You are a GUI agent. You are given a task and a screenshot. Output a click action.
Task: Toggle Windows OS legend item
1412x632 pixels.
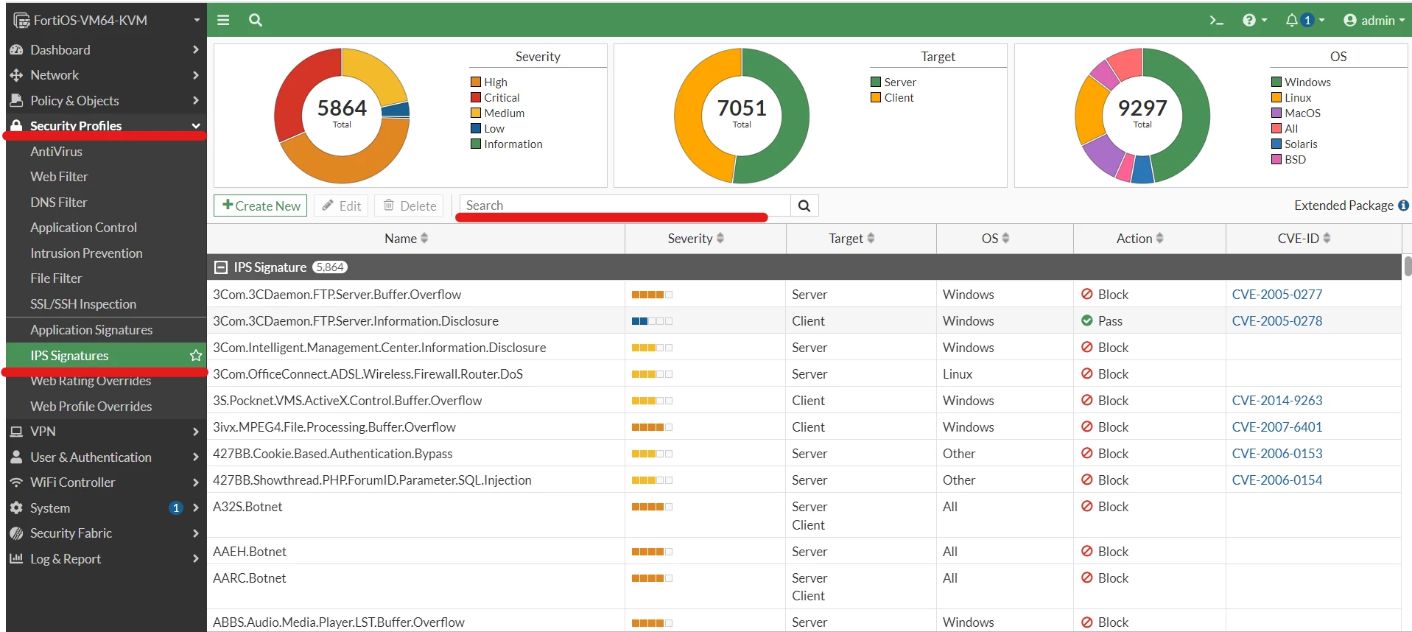click(x=1301, y=82)
